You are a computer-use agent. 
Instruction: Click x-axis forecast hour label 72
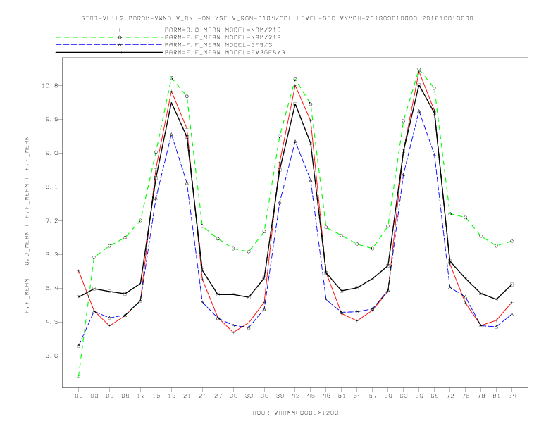point(450,396)
